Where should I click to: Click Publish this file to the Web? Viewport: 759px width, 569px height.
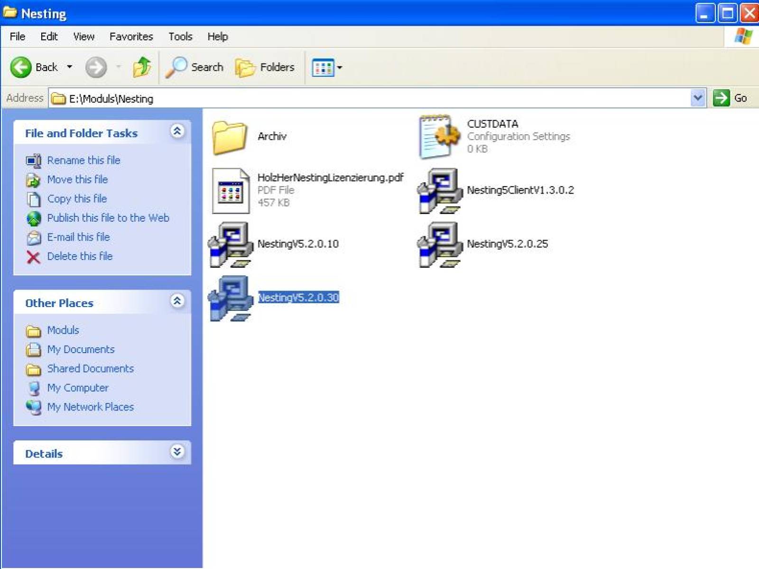point(108,218)
